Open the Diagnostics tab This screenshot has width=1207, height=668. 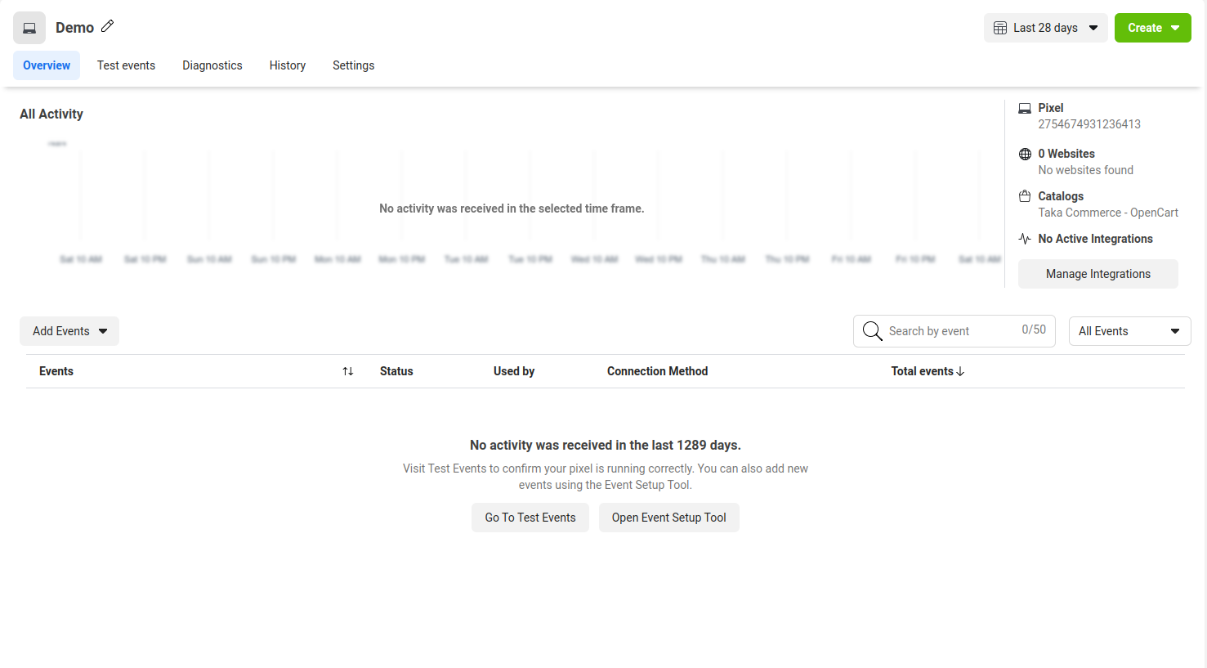(212, 65)
